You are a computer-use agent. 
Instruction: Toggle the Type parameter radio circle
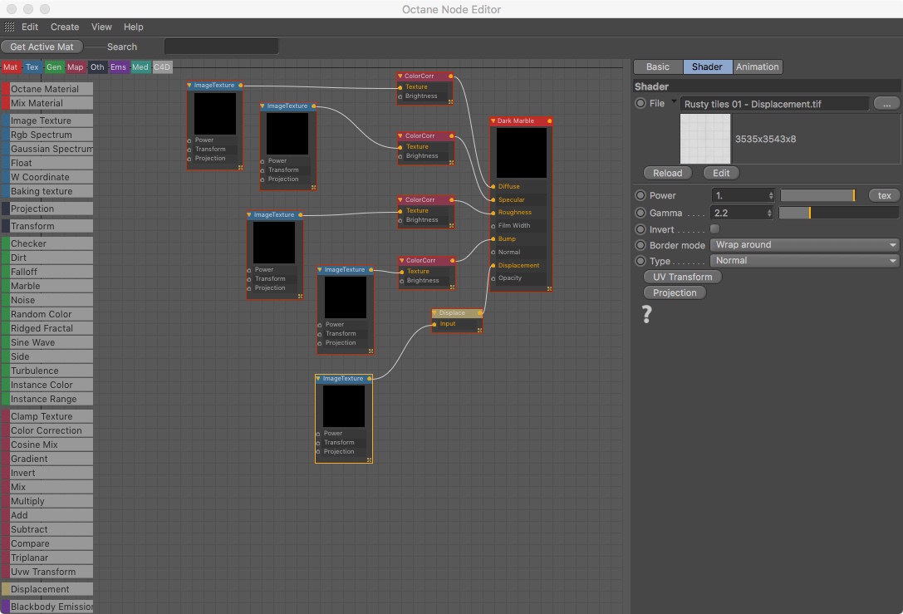coord(640,261)
